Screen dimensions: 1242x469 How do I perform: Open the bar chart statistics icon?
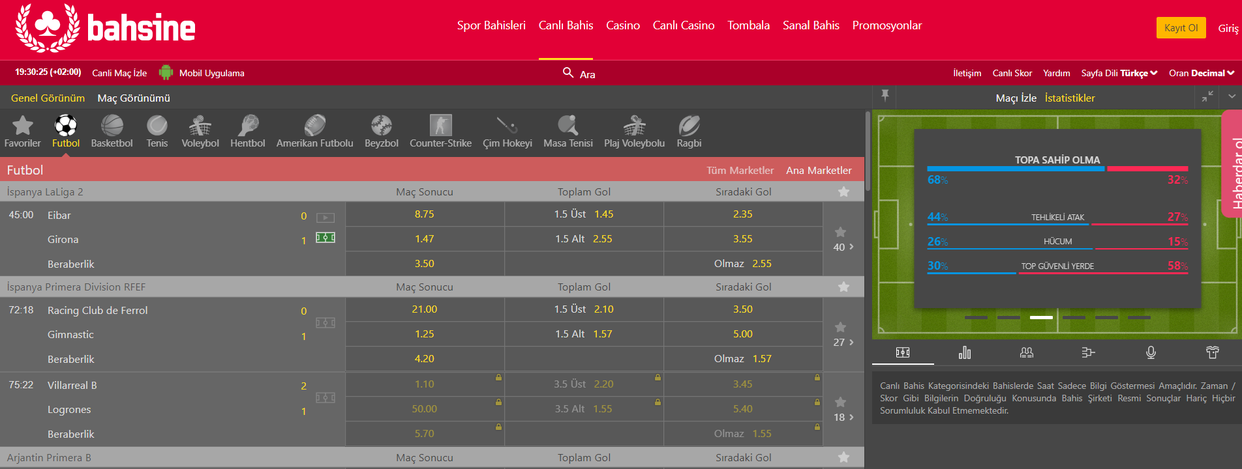tap(964, 352)
